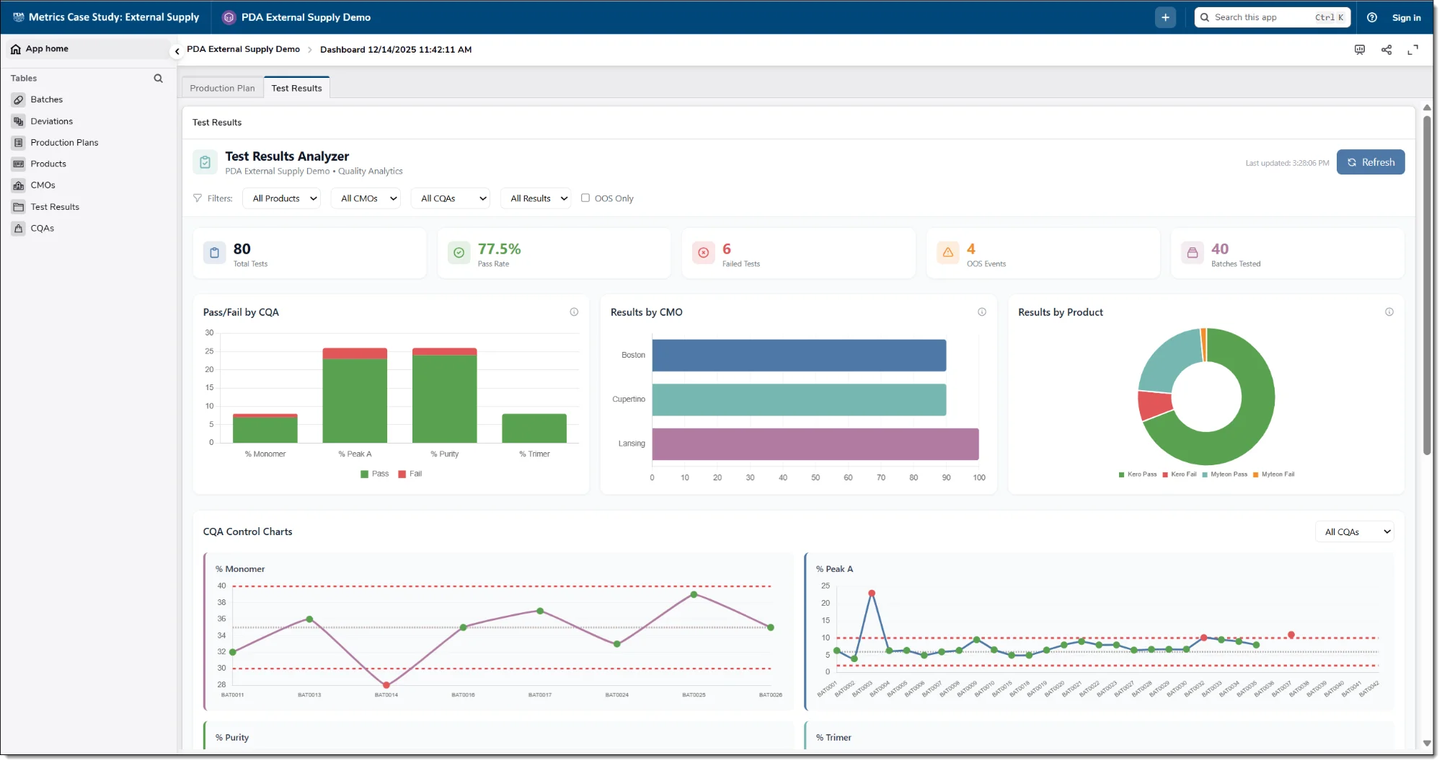
Task: Select the Deviations sidebar icon
Action: click(19, 121)
